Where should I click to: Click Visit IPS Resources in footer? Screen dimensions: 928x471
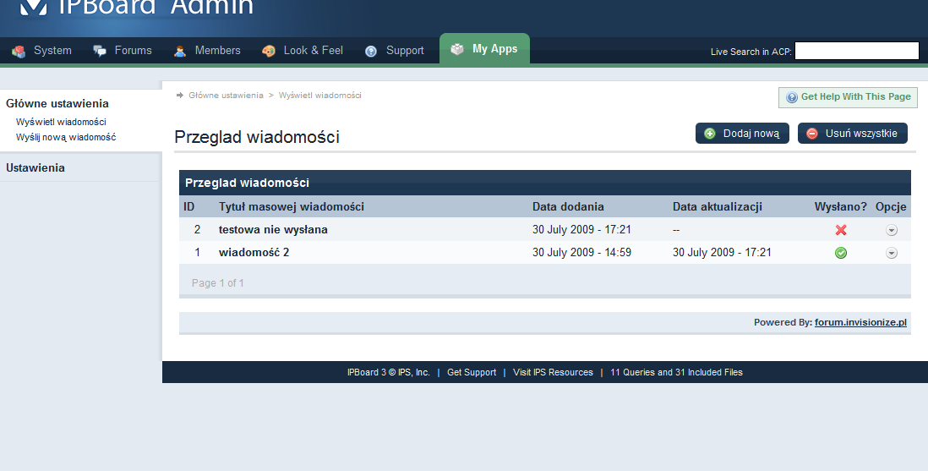click(553, 372)
